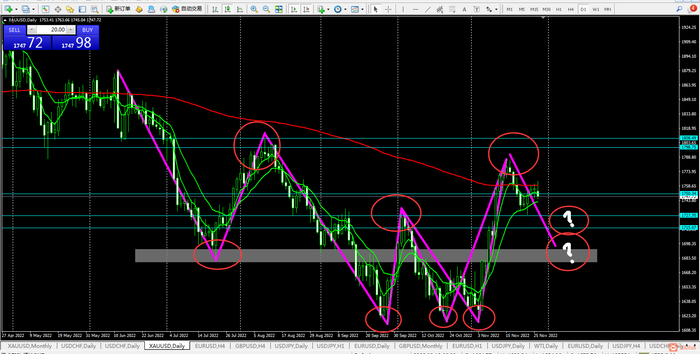
Task: Decrease trade volume with the down arrow
Action: (31, 30)
